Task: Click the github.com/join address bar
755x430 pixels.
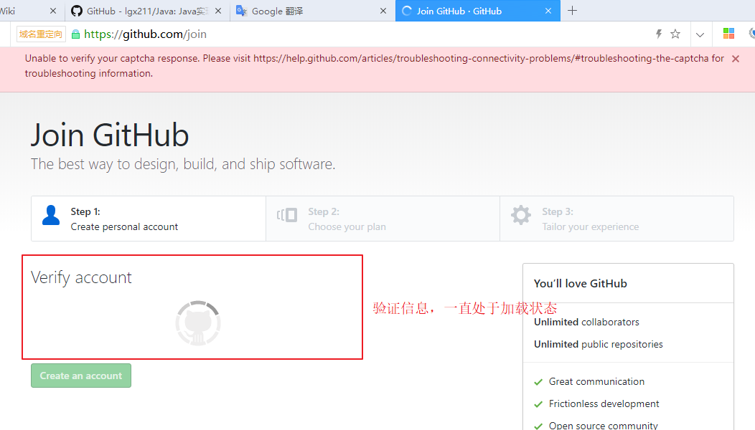Action: tap(145, 34)
